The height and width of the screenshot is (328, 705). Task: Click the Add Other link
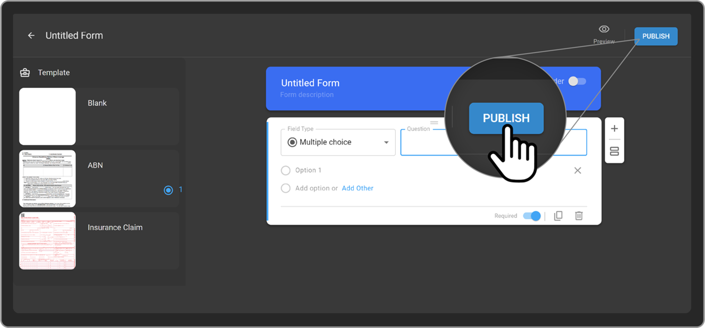click(357, 188)
